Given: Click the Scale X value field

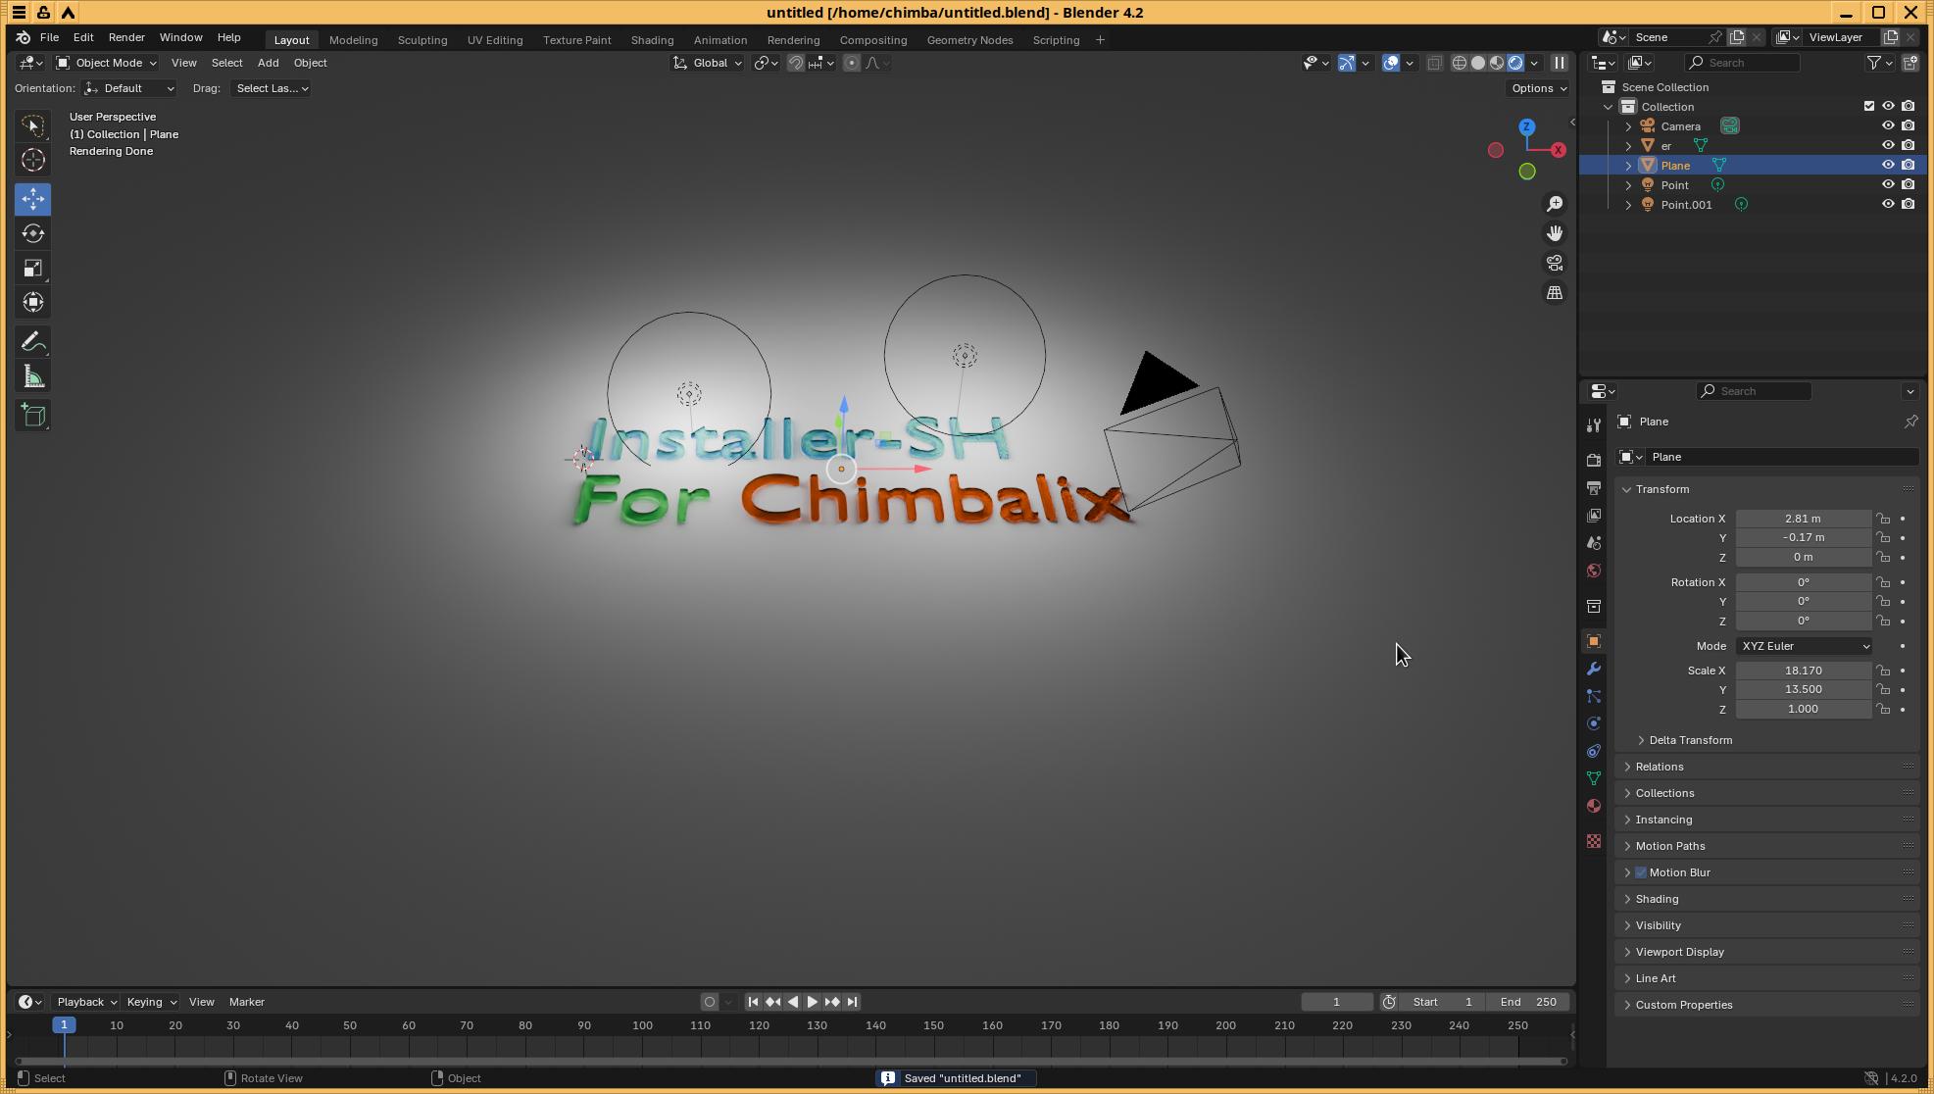Looking at the screenshot, I should pos(1803,671).
